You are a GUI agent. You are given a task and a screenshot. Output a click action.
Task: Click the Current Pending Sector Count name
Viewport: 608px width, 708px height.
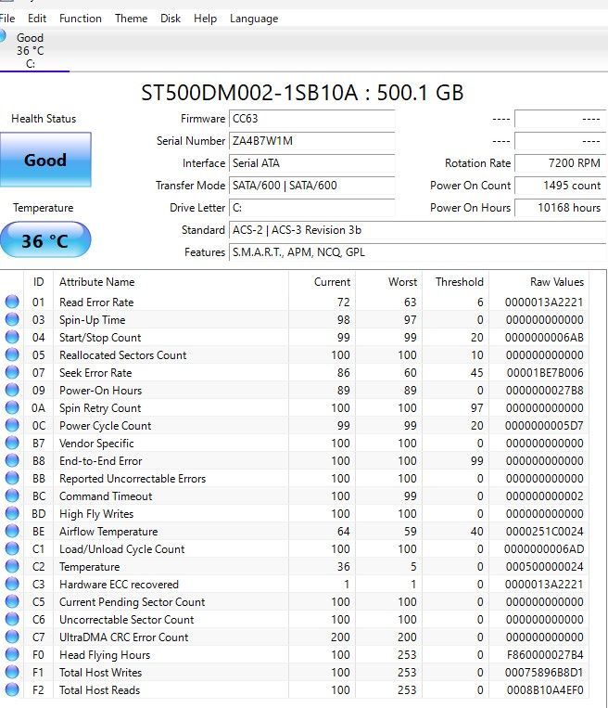133,601
